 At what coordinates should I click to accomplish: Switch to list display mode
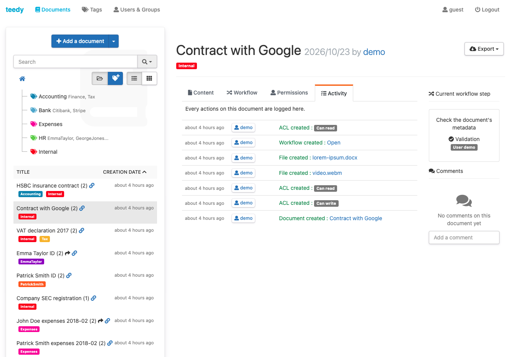pyautogui.click(x=134, y=78)
